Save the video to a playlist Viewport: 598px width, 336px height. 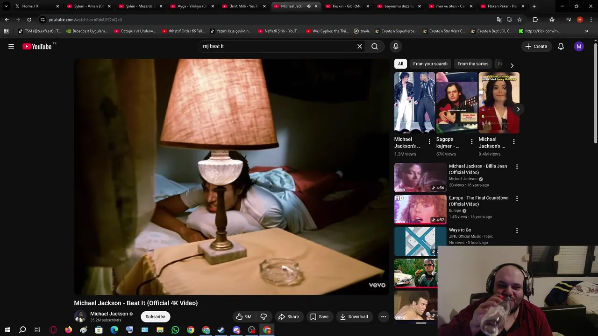click(319, 317)
